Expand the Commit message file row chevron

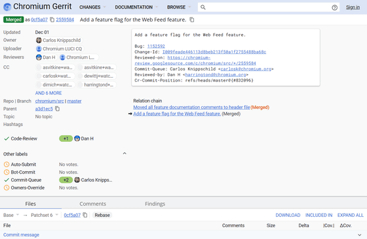tap(359, 235)
